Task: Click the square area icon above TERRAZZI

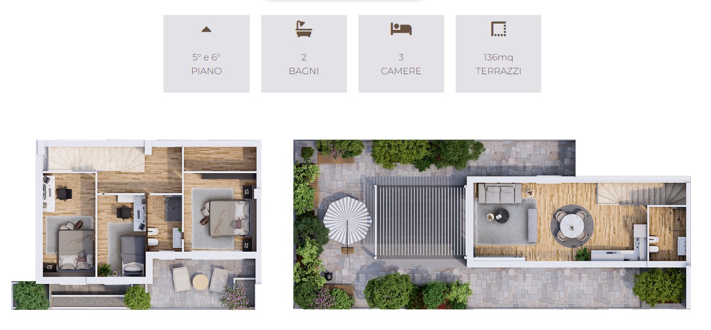Action: 498,29
